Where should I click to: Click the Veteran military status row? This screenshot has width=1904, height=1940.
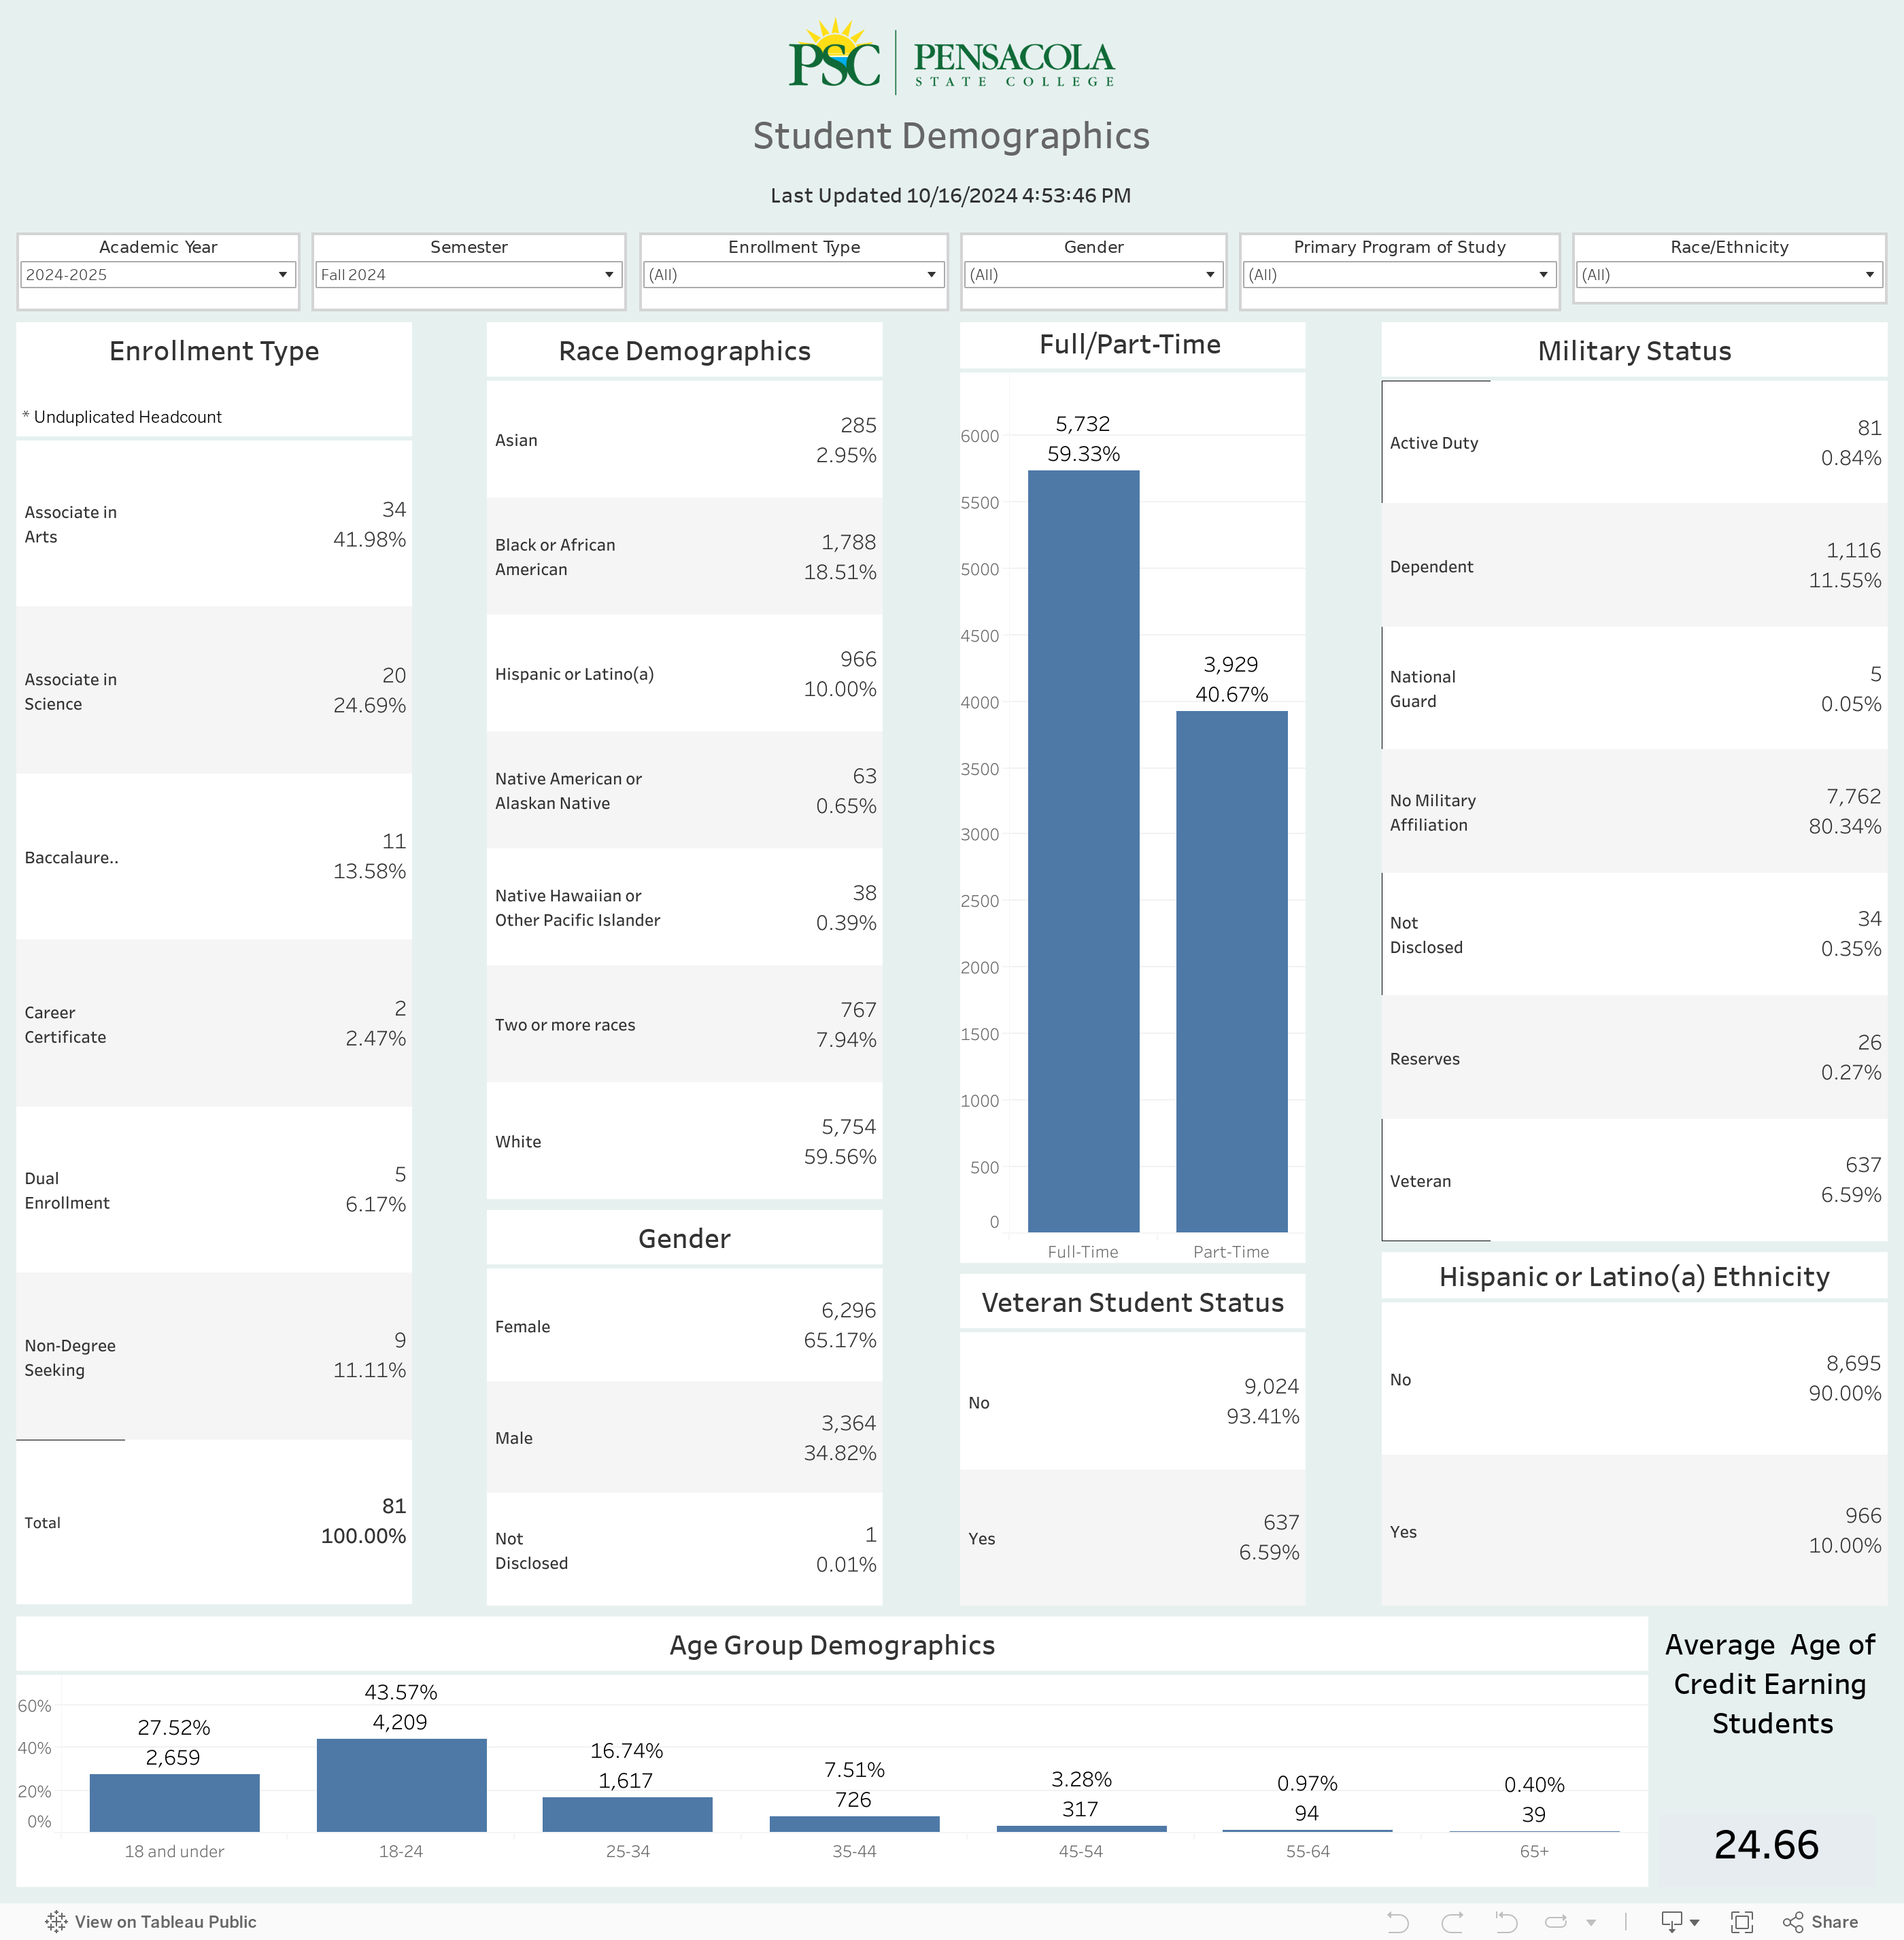click(1634, 1181)
